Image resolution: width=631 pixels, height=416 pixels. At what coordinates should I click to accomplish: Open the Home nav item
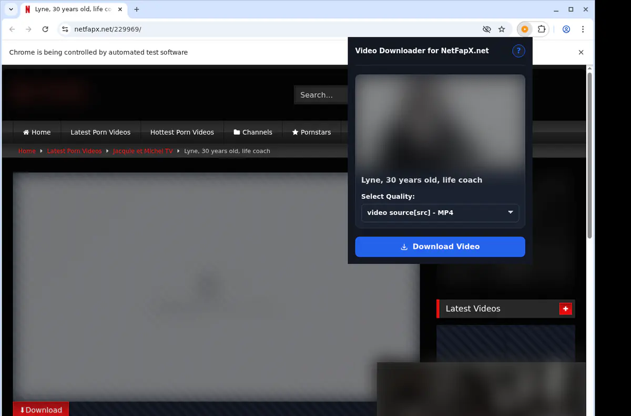pyautogui.click(x=37, y=132)
